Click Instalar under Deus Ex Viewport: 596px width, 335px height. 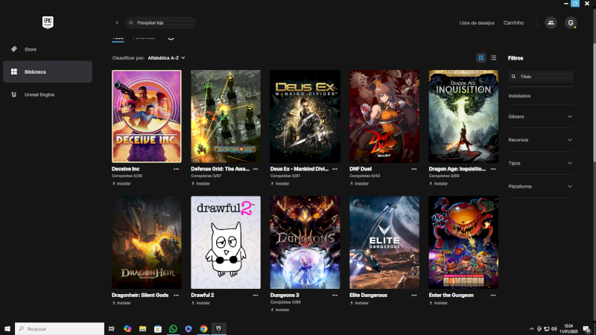point(282,183)
